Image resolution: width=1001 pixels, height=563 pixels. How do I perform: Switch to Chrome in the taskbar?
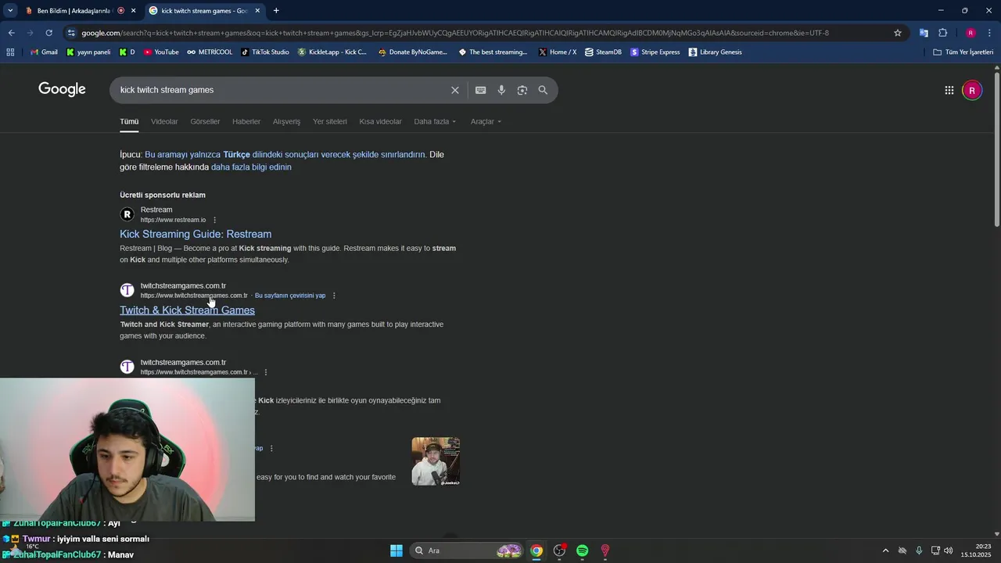coord(536,550)
